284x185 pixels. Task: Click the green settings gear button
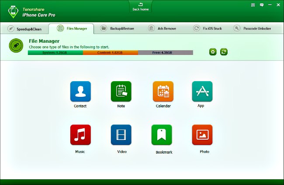pos(213,52)
